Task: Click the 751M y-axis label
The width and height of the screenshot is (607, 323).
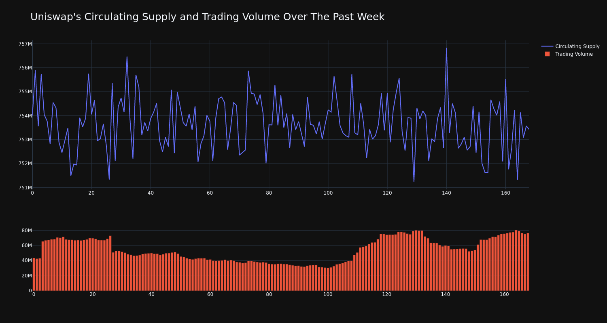Action: [25, 187]
